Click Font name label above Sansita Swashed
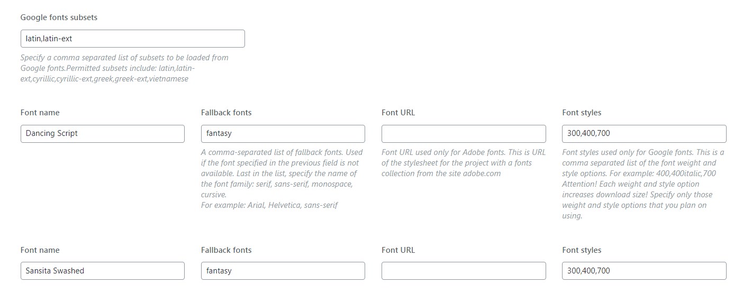Viewport: 743px width, 302px height. 40,250
